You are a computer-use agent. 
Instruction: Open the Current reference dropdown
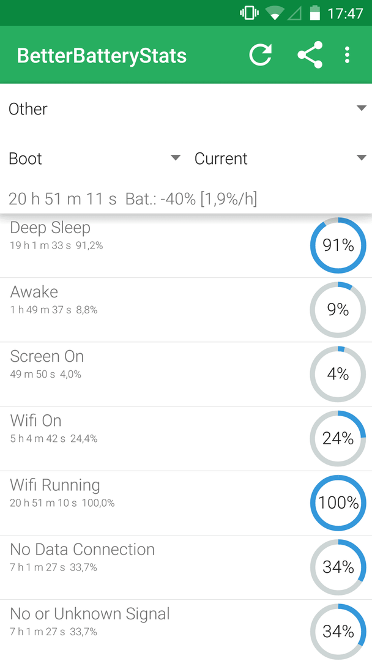point(280,159)
